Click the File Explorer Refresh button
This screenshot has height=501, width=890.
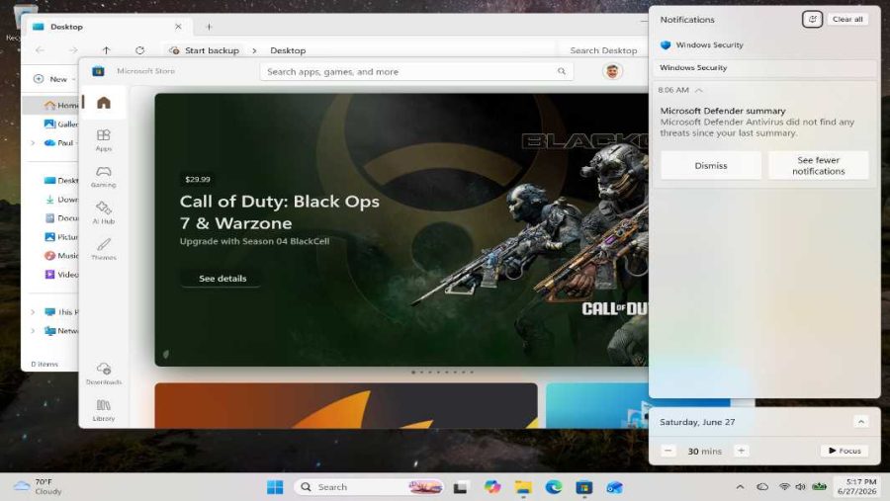(x=139, y=50)
